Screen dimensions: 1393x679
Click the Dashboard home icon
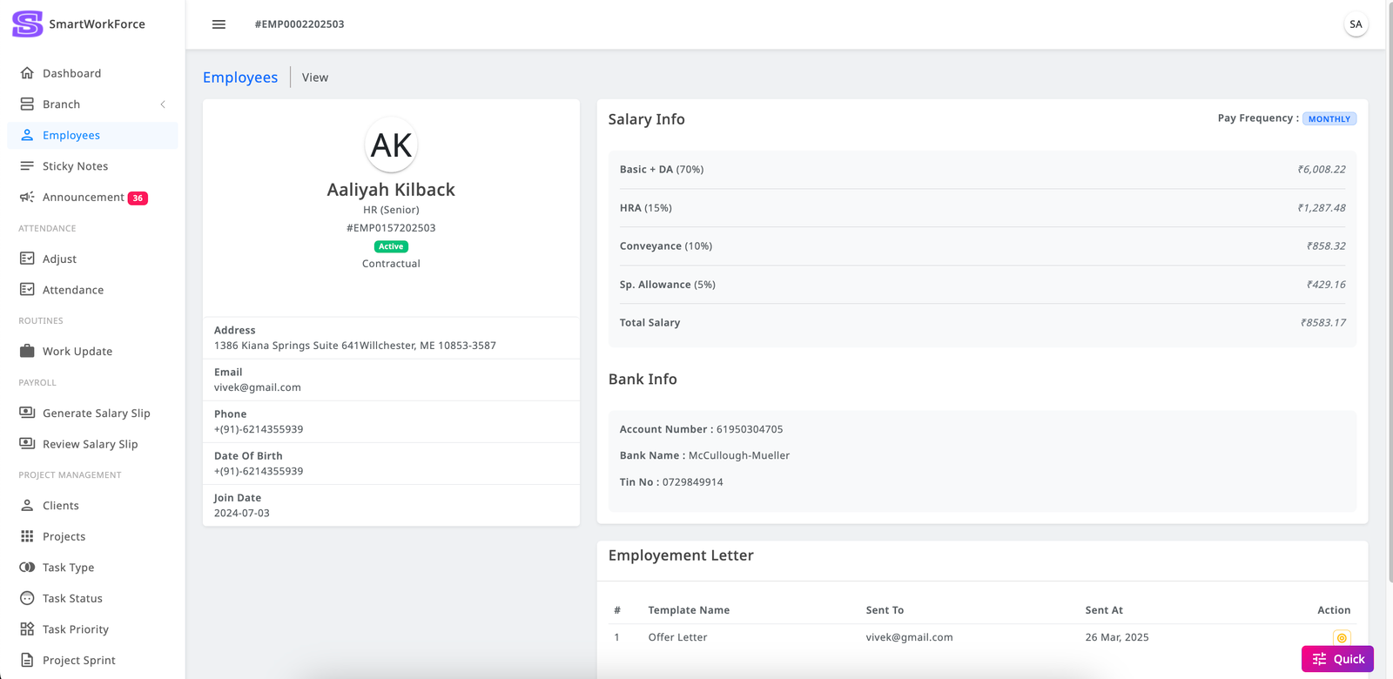[27, 73]
